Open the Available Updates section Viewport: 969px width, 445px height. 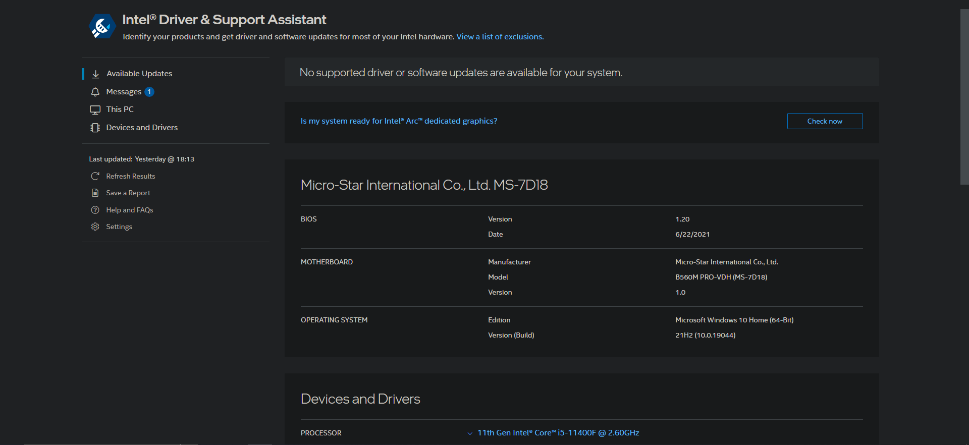[x=139, y=74]
